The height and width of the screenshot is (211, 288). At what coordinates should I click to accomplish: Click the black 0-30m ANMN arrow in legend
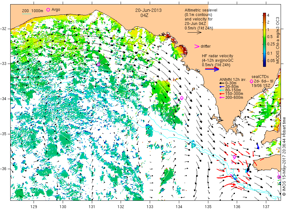point(222,83)
